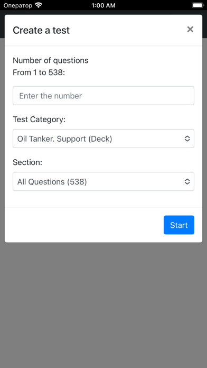
Task: Tap the Оператор carrier text
Action: tap(18, 5)
